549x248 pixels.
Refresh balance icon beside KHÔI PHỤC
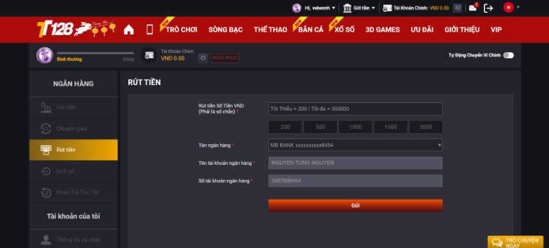point(202,58)
